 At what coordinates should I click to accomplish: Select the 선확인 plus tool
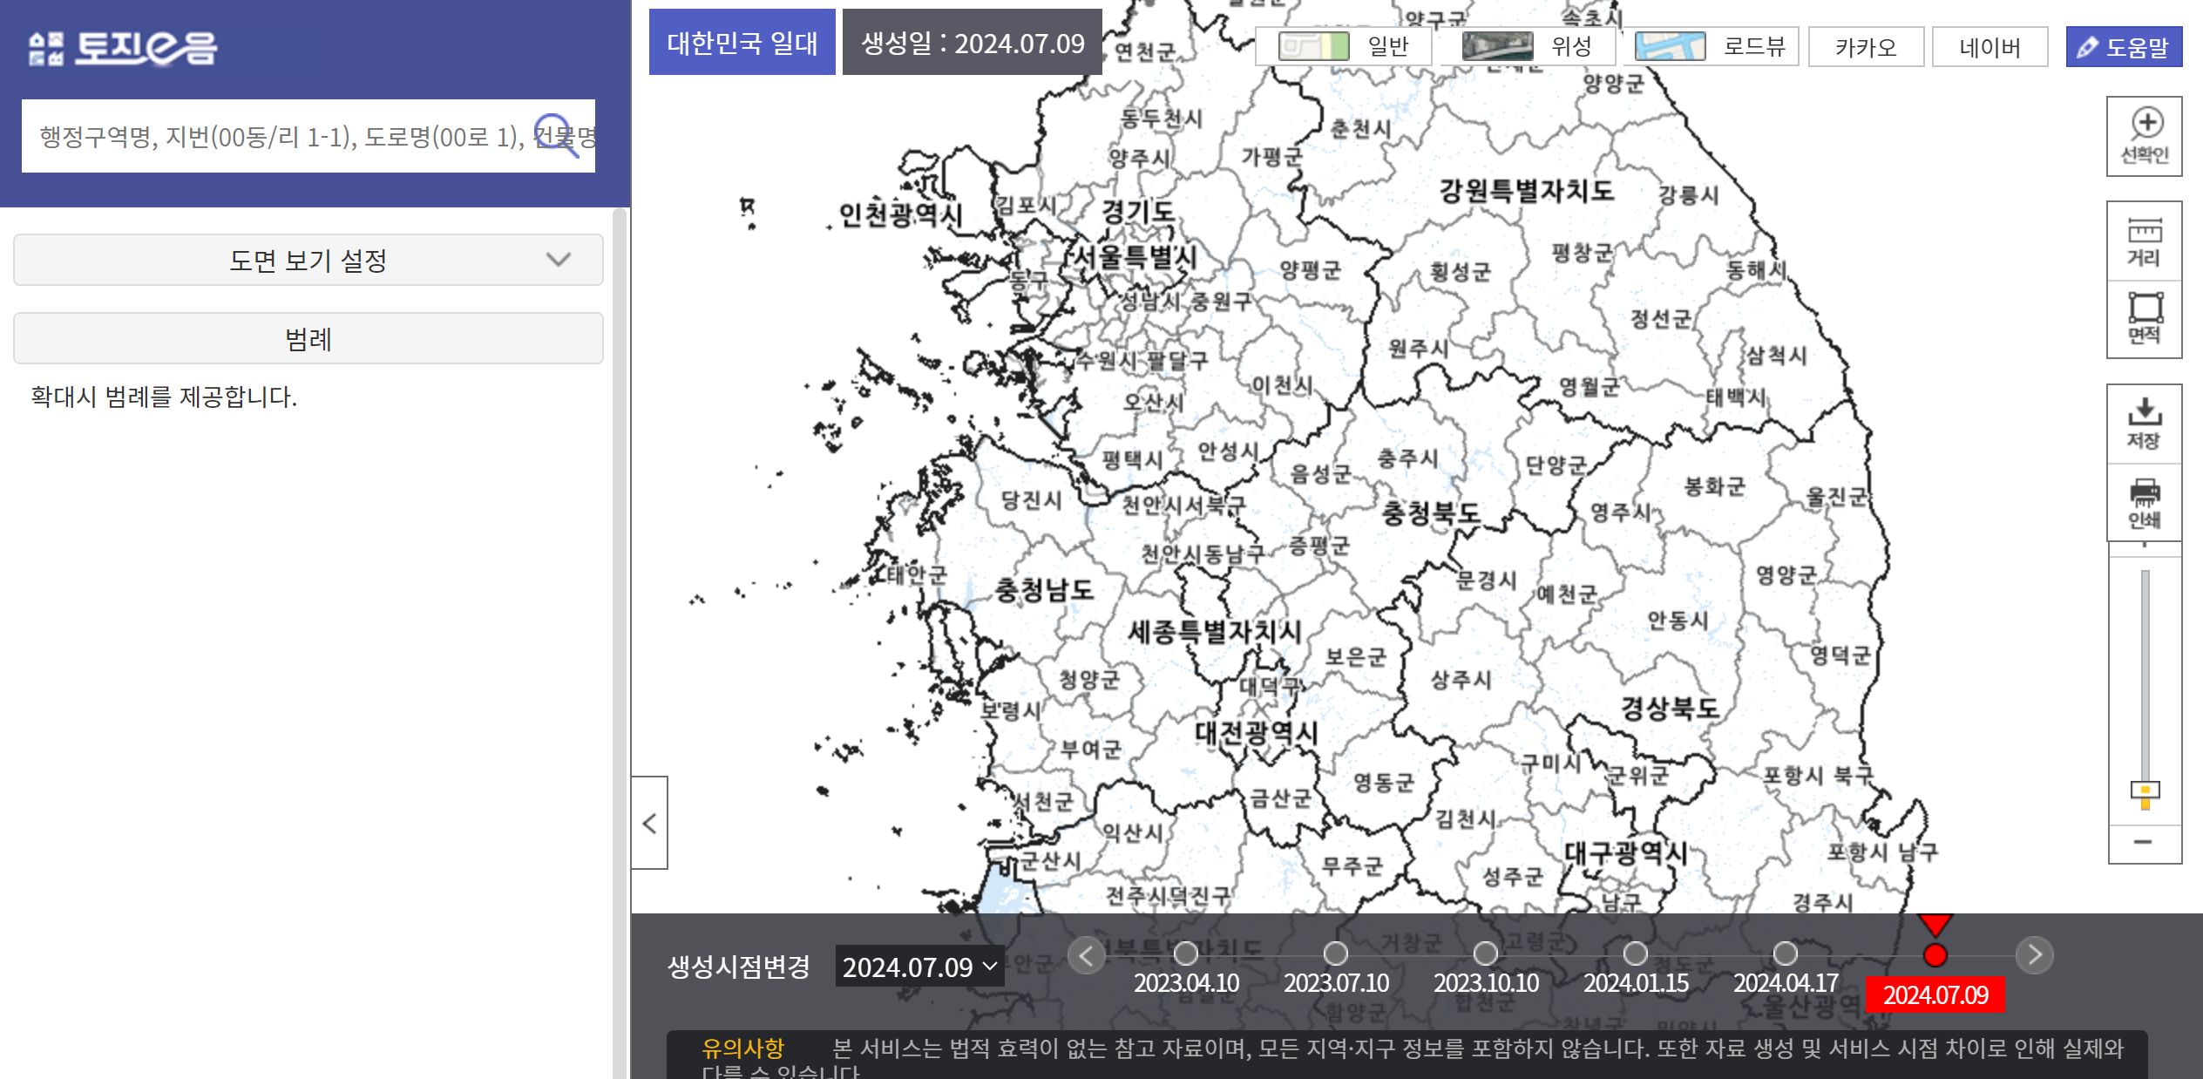(2145, 137)
